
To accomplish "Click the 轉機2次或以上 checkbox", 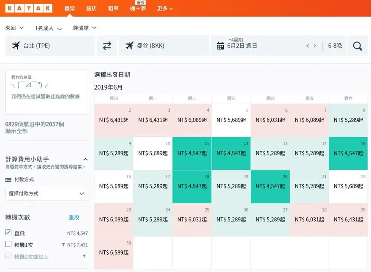I will coord(8,256).
